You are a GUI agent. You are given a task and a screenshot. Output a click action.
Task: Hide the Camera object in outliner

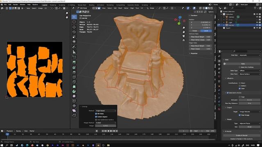257,17
